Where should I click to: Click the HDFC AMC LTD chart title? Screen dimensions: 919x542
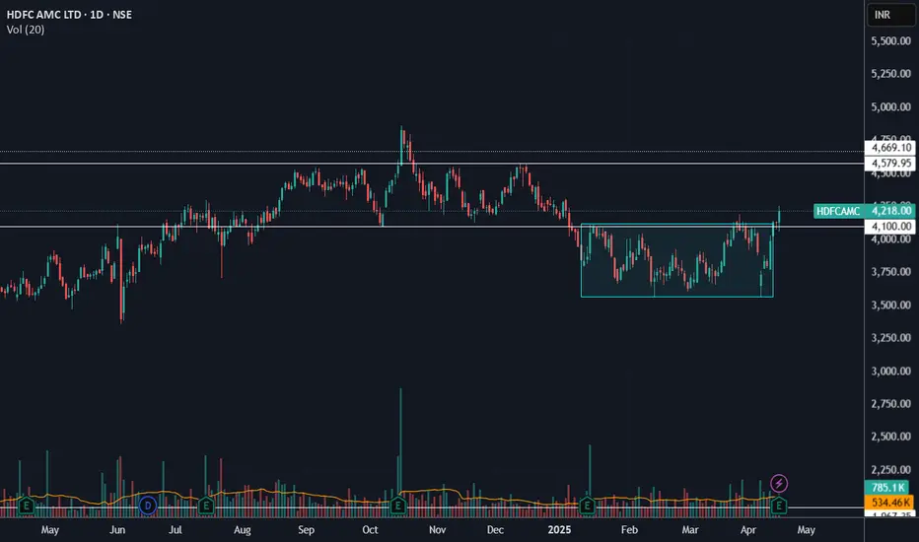coord(69,14)
